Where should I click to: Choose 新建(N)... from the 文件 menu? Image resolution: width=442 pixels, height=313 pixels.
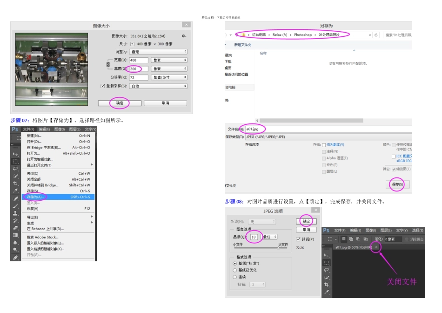(x=58, y=136)
